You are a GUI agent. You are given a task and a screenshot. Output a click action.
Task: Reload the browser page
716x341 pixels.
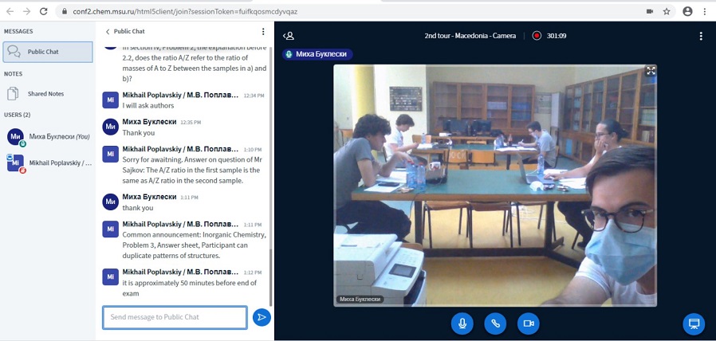coord(45,11)
